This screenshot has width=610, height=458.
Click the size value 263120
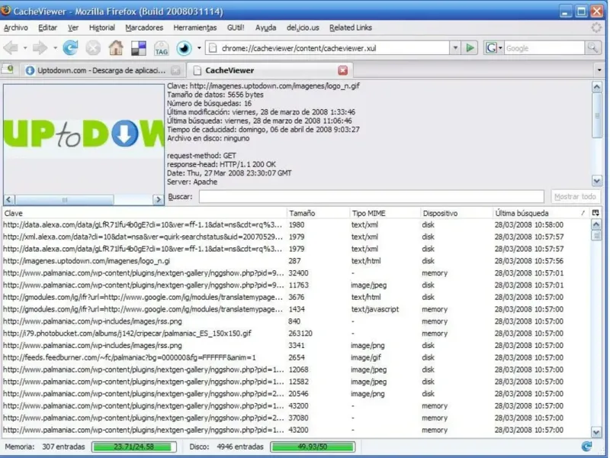(x=300, y=334)
